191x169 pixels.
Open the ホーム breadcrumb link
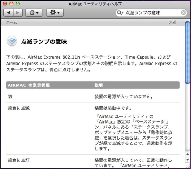(x=11, y=23)
